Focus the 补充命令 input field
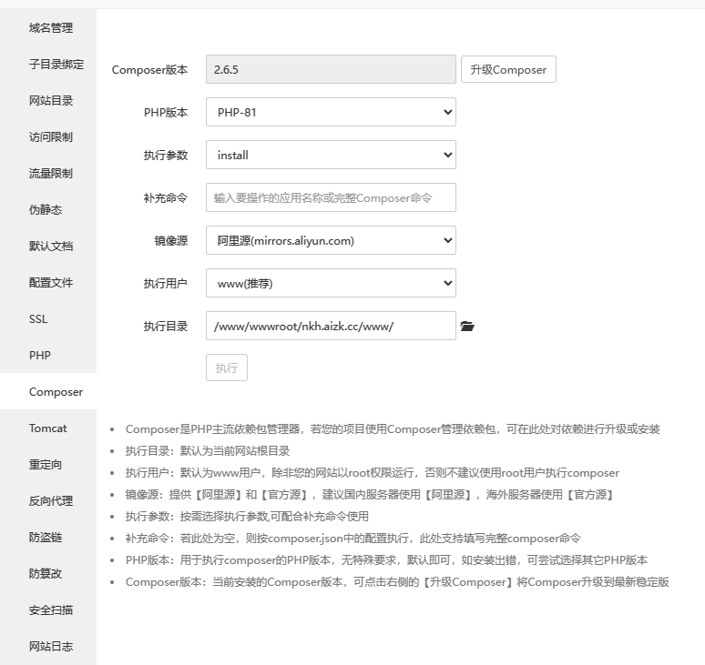 click(331, 197)
